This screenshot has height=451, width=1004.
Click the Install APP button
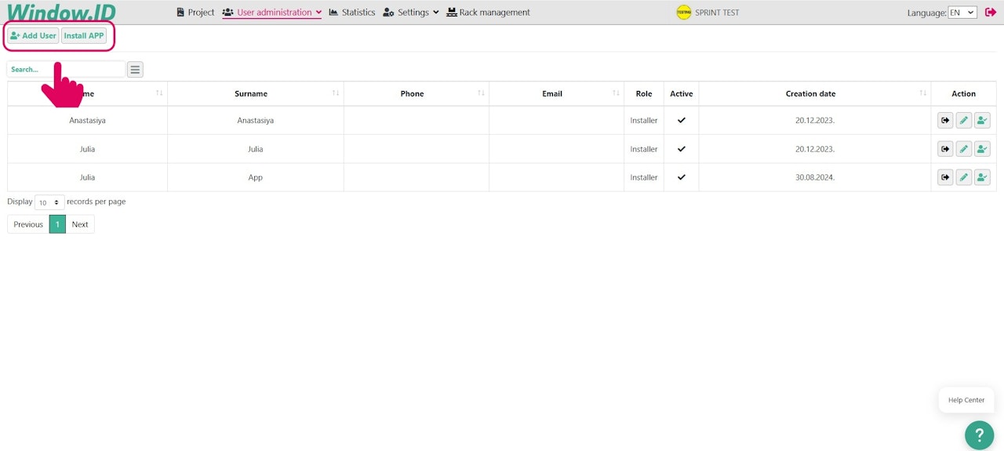coord(84,35)
